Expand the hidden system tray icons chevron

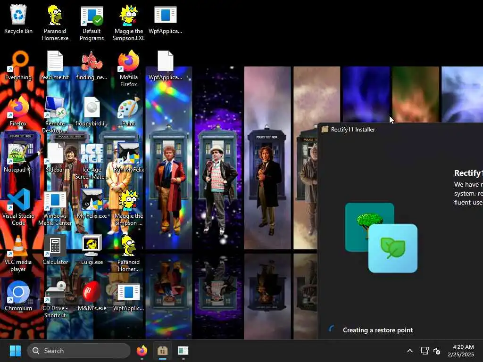tap(410, 351)
